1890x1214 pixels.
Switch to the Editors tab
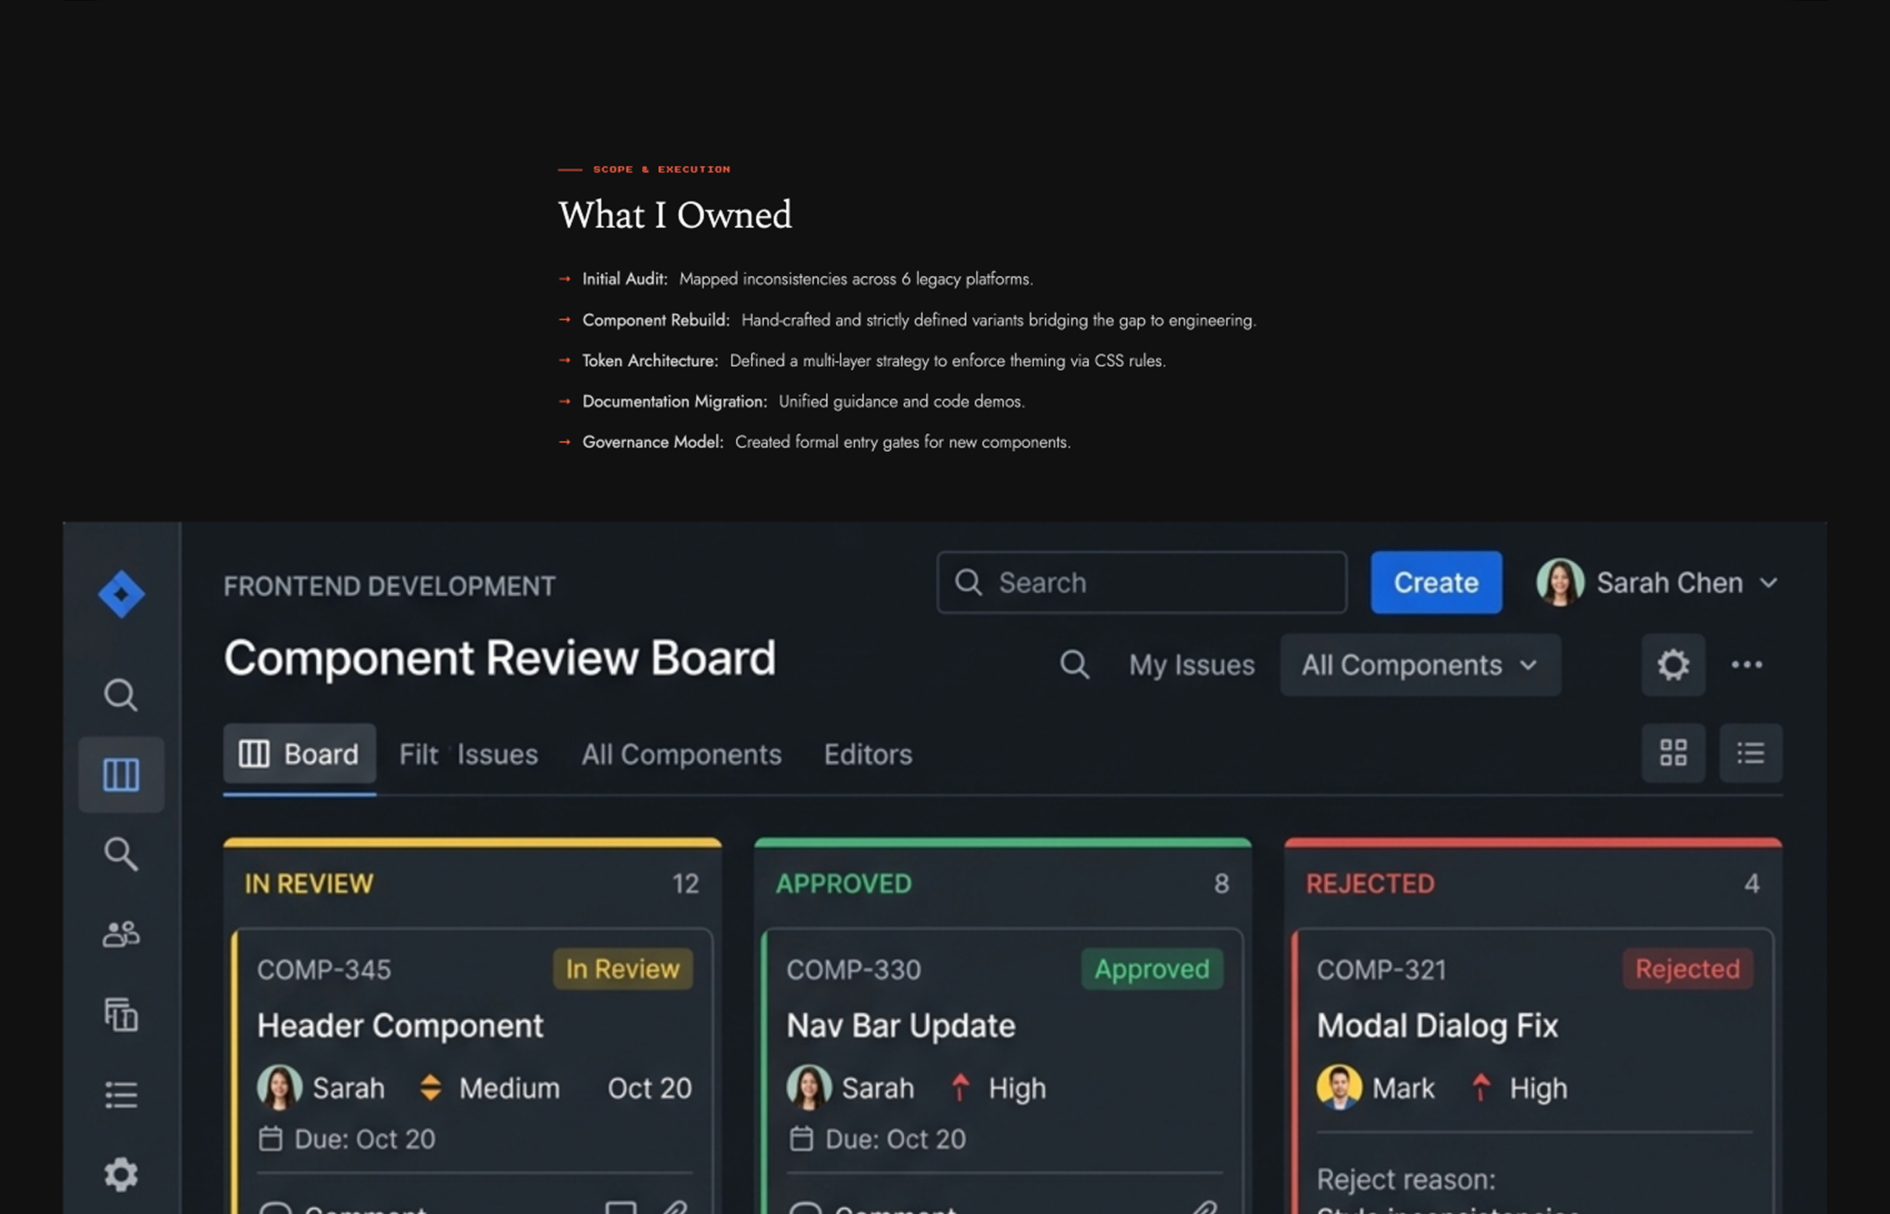pos(867,755)
